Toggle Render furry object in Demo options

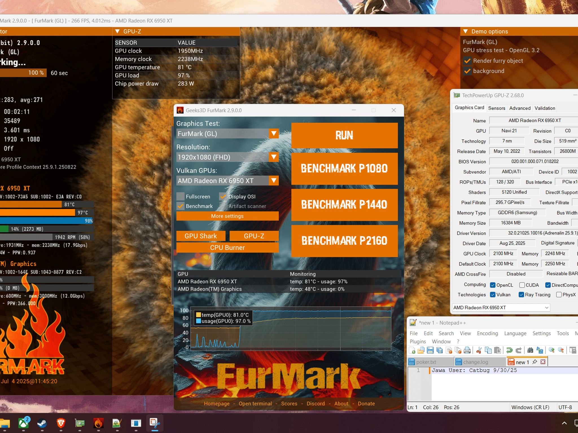point(467,61)
